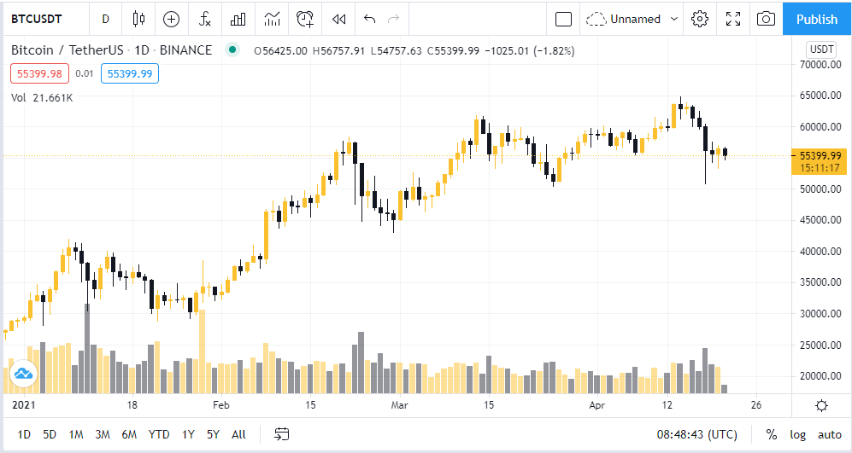This screenshot has width=852, height=453.
Task: Open chart settings gear
Action: click(699, 19)
